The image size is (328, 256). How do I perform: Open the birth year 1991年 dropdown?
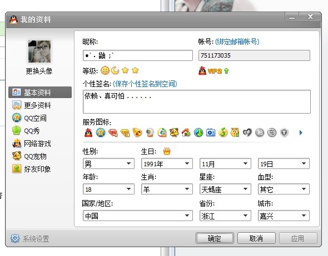pyautogui.click(x=167, y=163)
